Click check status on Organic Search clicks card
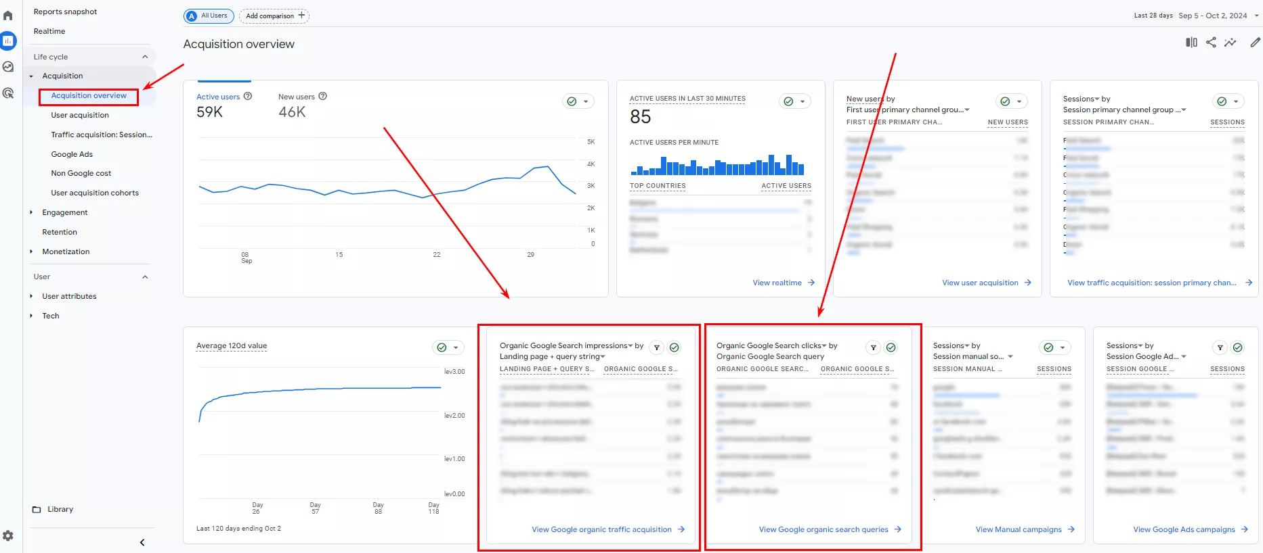This screenshot has width=1263, height=553. [x=891, y=347]
